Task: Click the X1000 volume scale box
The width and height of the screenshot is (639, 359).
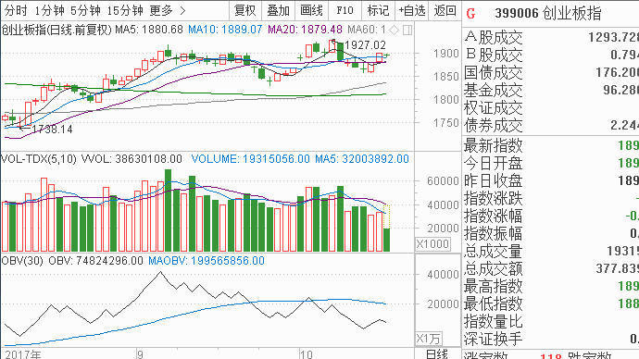Action: click(432, 244)
